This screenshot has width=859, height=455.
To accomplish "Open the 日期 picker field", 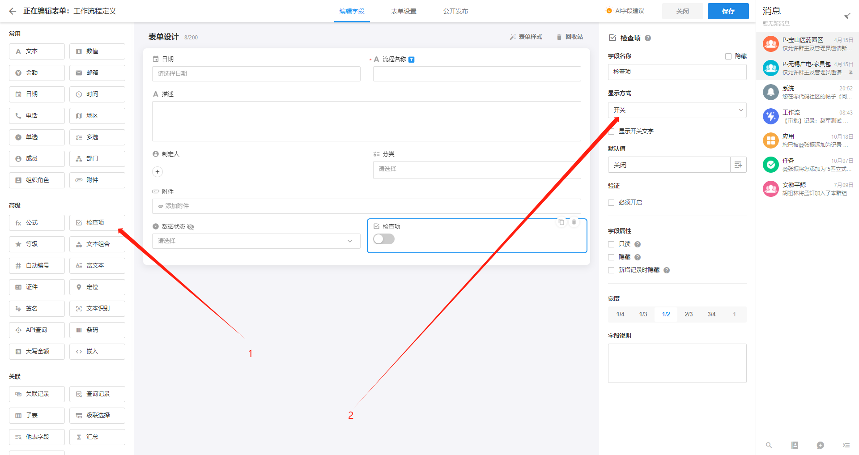I will [x=256, y=74].
